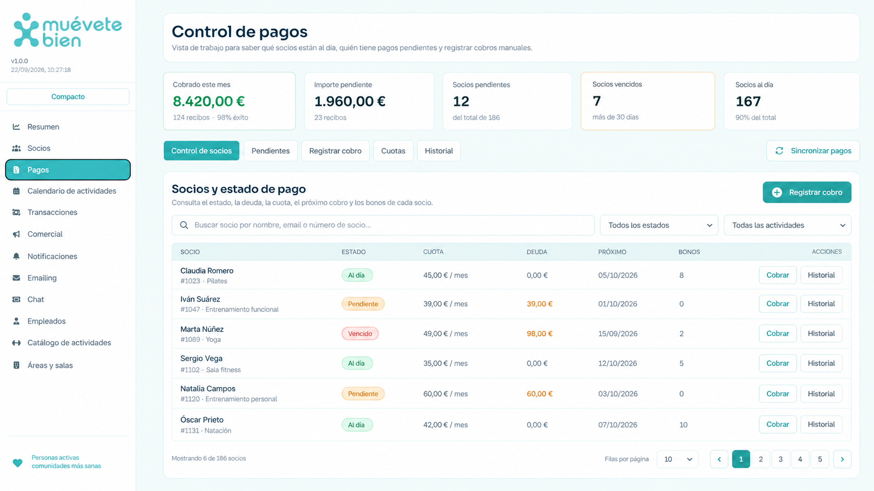Focus the Buscar socio search field
This screenshot has height=491, width=874.
click(x=383, y=225)
